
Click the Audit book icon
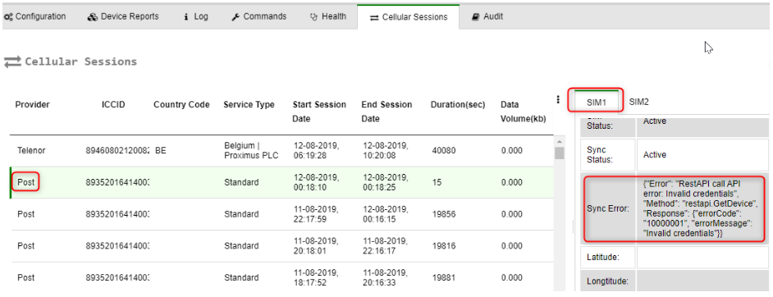point(476,16)
